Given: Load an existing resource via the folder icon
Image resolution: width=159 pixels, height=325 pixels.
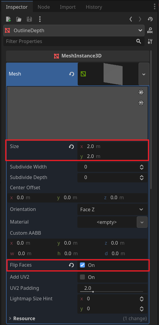Looking at the screenshot, I should (x=19, y=19).
